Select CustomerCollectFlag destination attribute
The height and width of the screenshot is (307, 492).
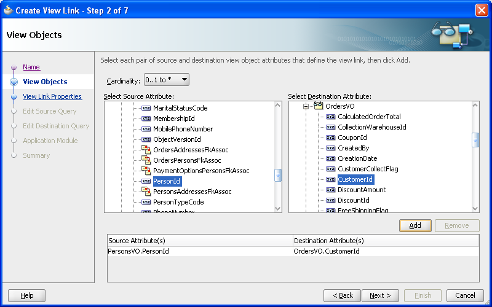pos(368,169)
